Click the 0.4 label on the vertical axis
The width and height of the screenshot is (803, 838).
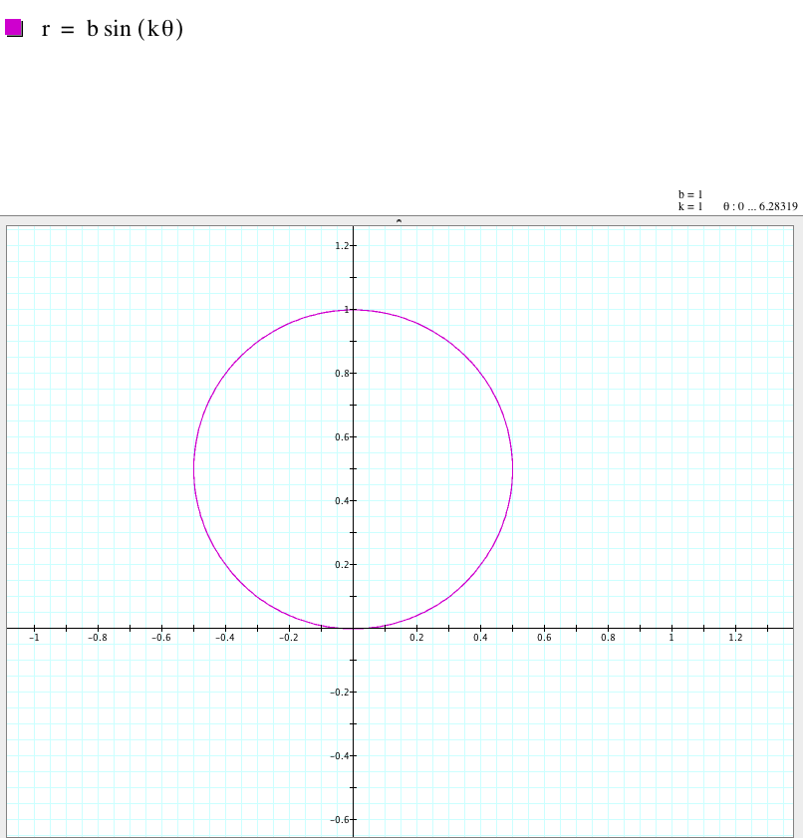click(342, 500)
